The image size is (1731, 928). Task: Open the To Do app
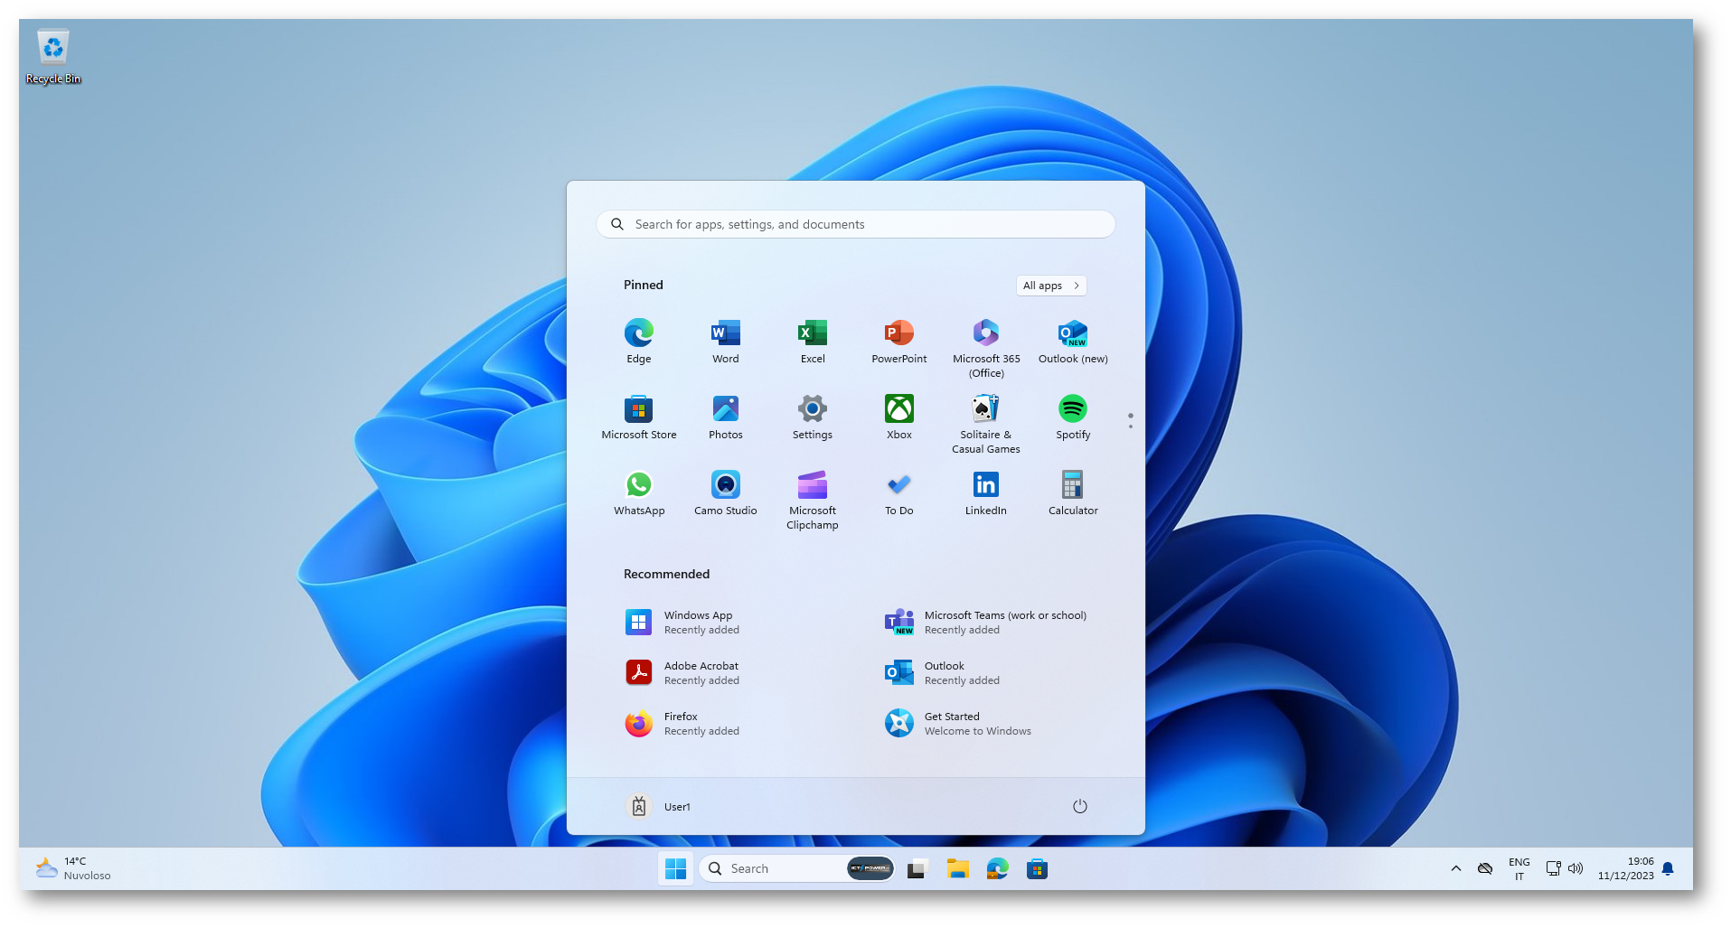click(899, 492)
